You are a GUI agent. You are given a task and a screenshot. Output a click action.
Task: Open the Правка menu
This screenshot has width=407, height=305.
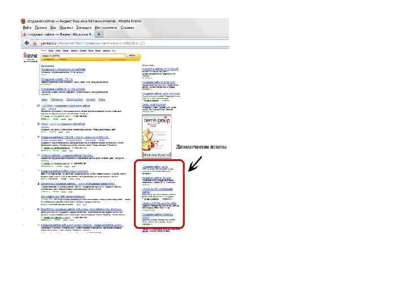[x=41, y=28]
